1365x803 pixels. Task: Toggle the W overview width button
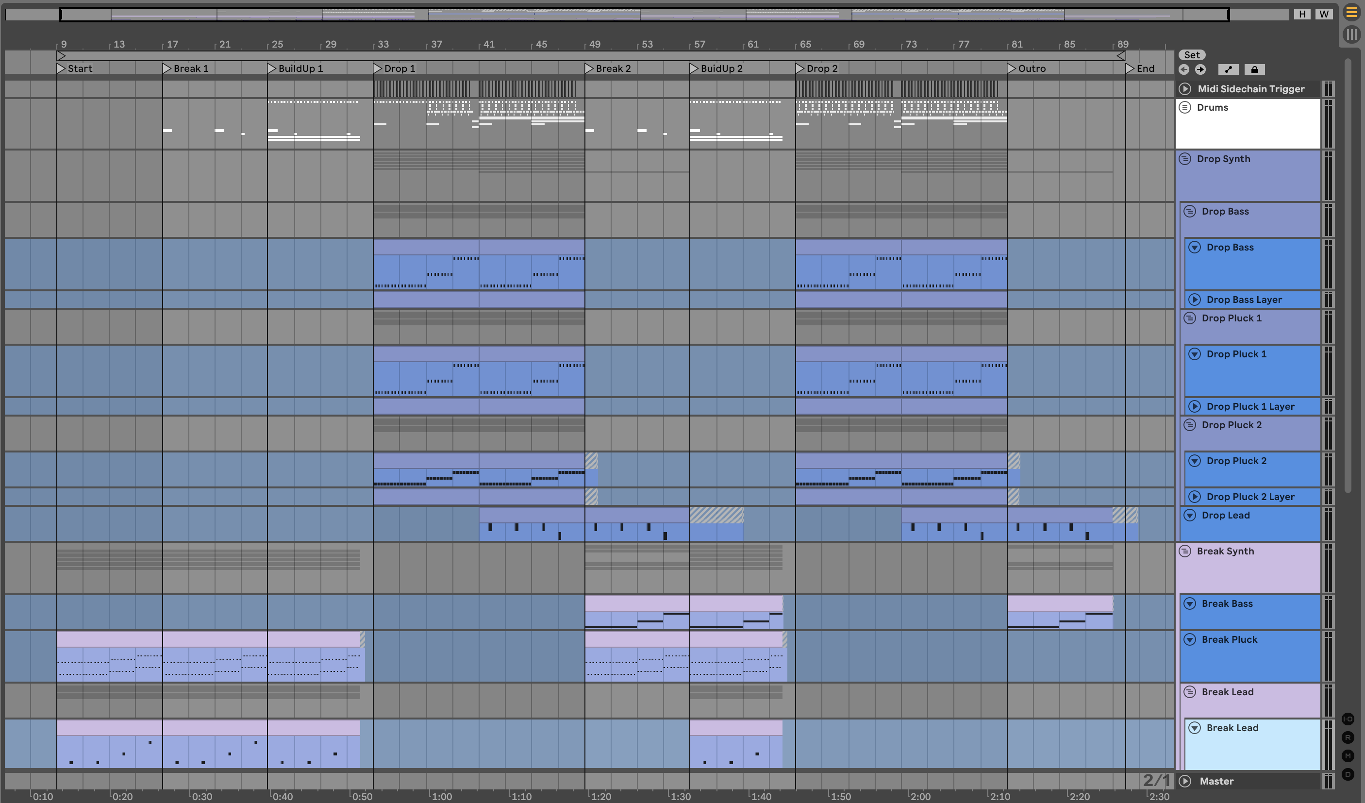pos(1324,14)
